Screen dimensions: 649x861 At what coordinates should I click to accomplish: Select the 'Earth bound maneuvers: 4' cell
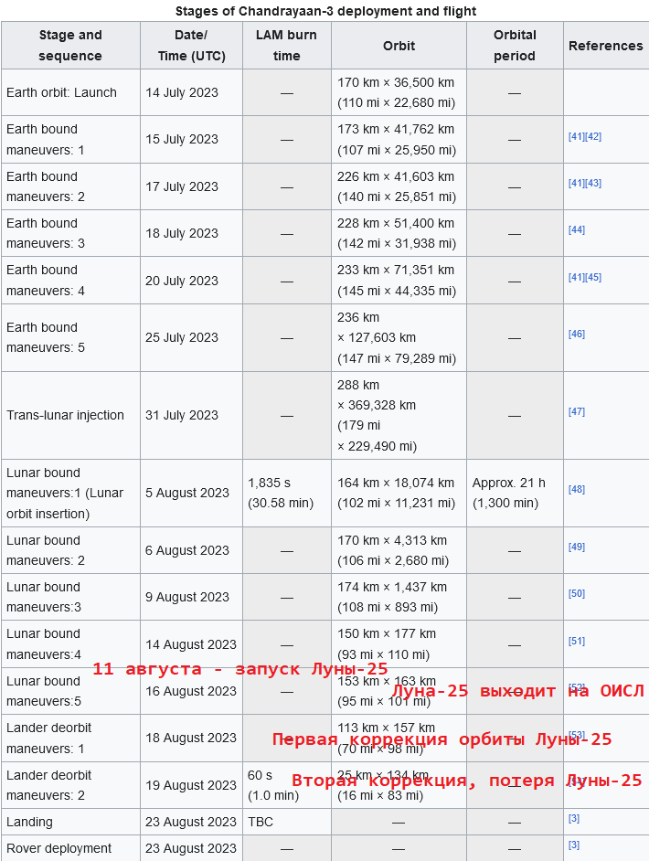pos(70,281)
